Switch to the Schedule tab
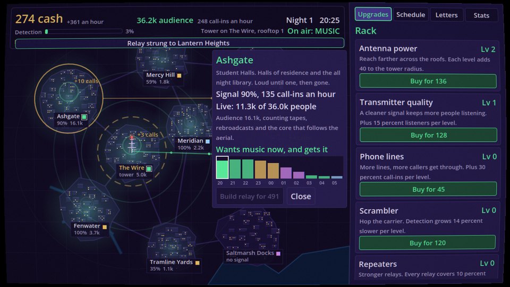Viewport: 510px width, 287px height. 411,15
